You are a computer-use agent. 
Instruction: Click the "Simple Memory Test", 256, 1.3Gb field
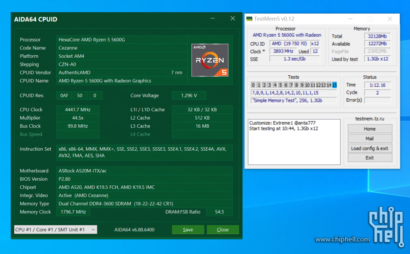pos(294,100)
